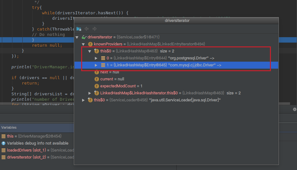
Task: Open the settings gear in the debug panel
Action: pos(294,109)
